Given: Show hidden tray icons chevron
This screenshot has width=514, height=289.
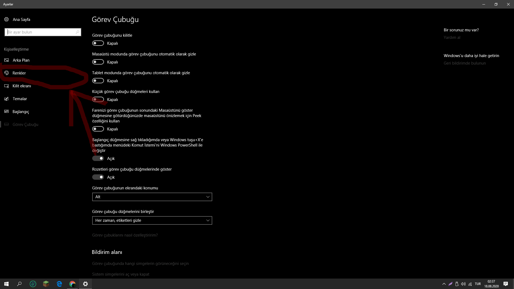Looking at the screenshot, I should click(444, 284).
